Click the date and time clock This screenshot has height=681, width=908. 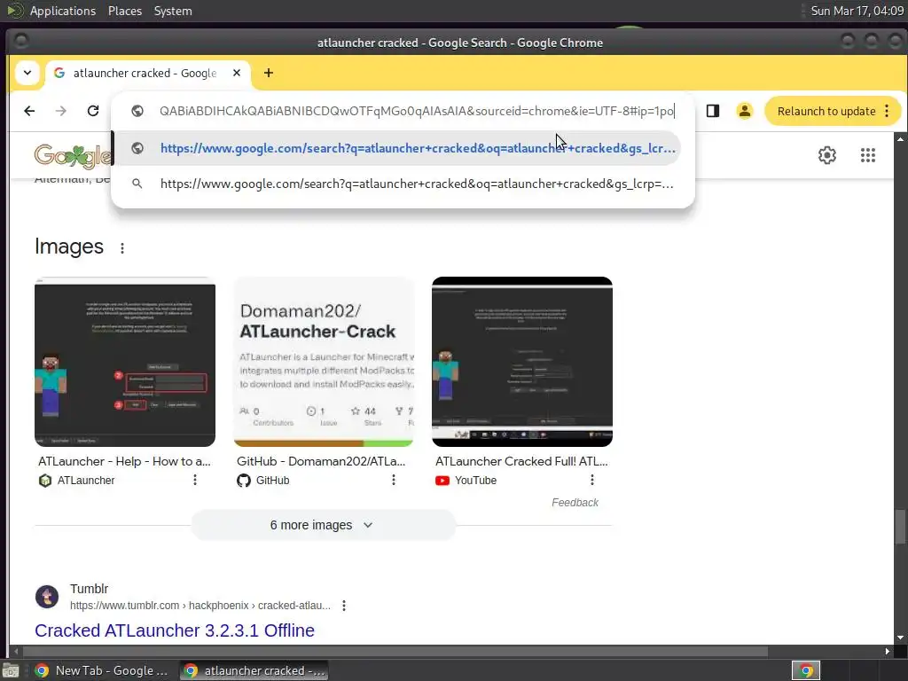click(x=857, y=11)
